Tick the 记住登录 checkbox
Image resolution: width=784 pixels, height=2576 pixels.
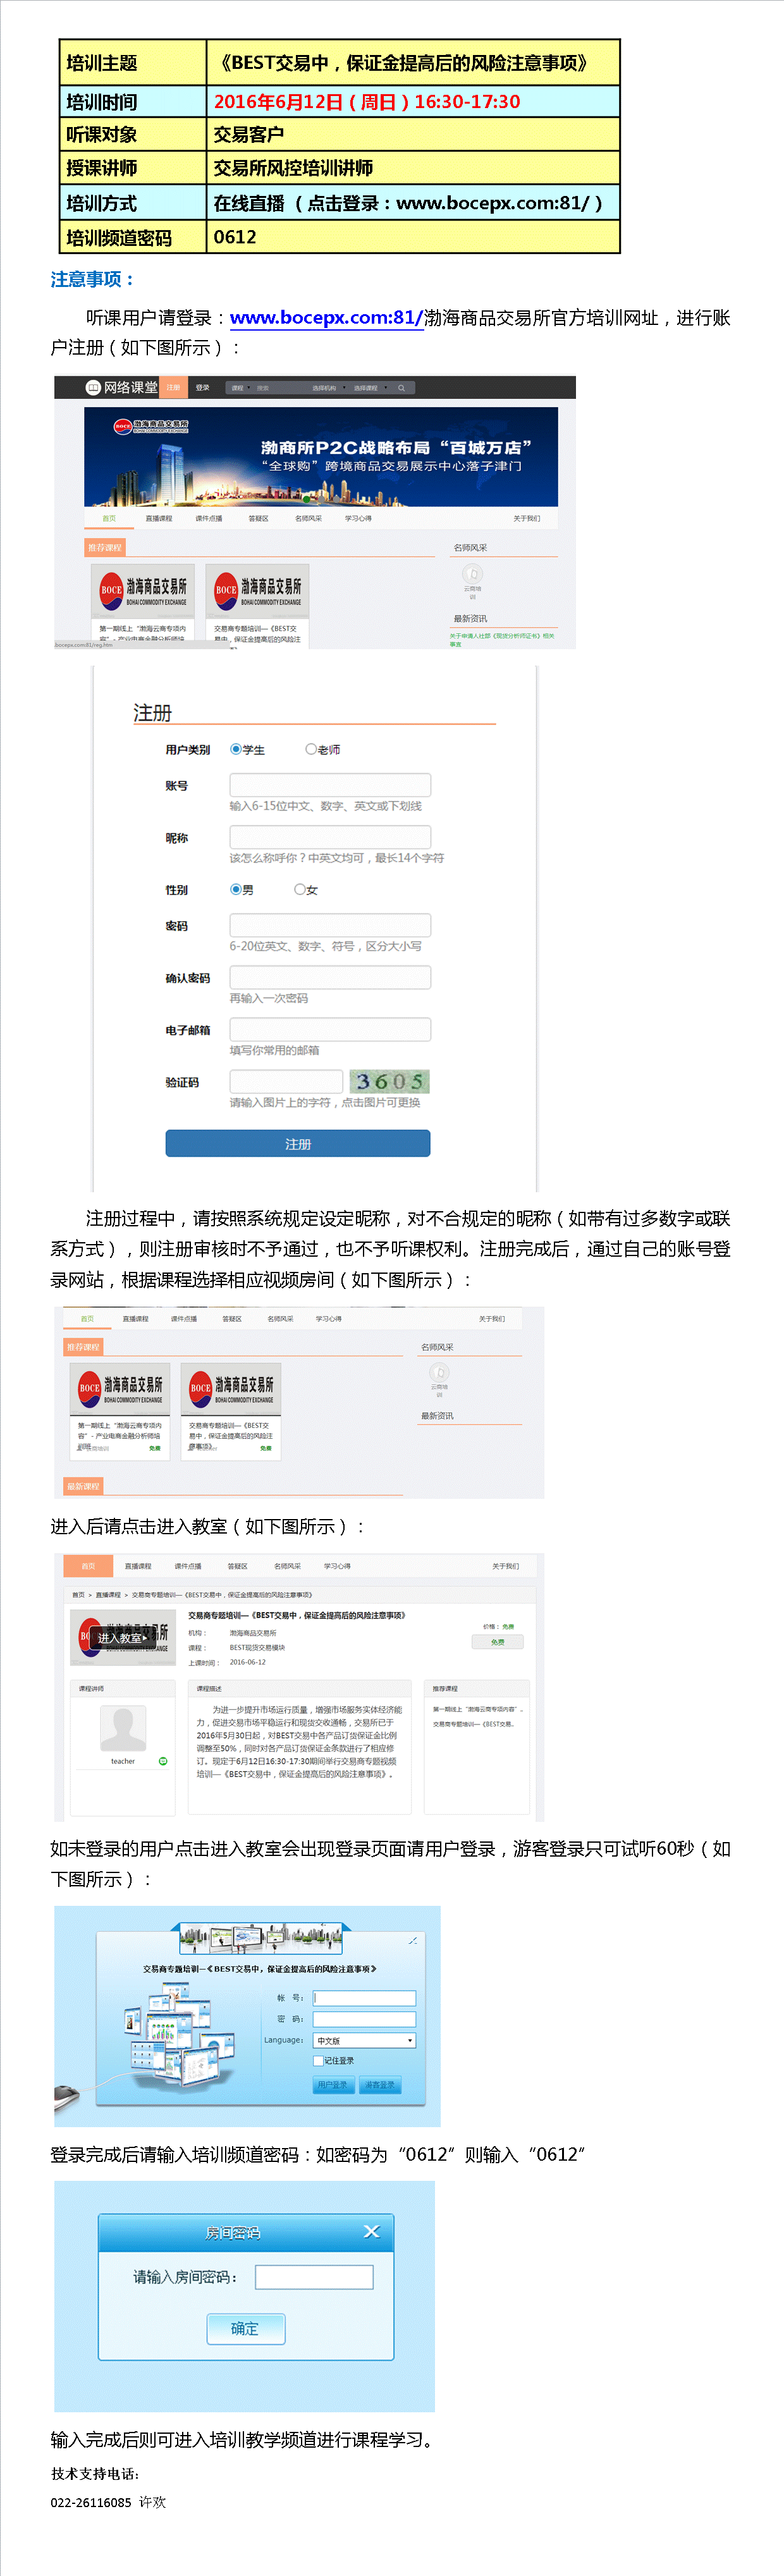pos(318,2060)
